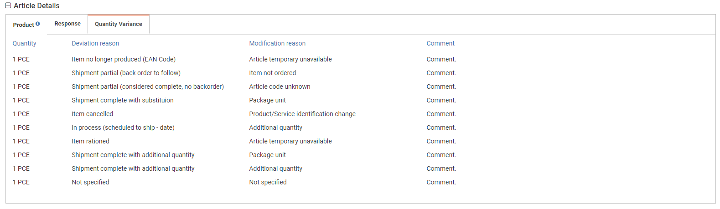Click the 'Item cancelled' deviation reason
Viewport: 720px width, 209px height.
(x=92, y=114)
